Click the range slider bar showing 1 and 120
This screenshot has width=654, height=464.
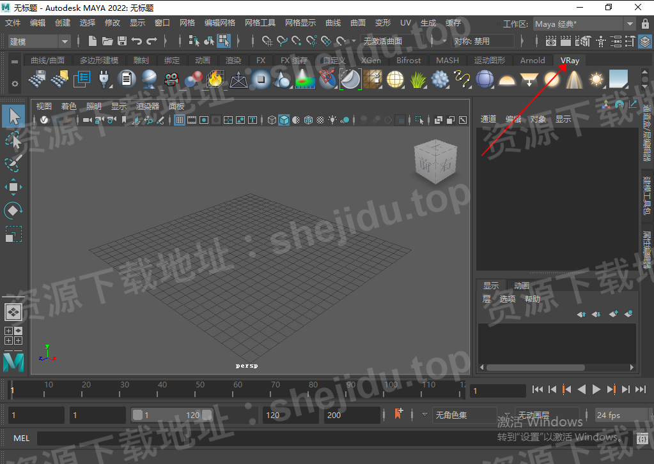(172, 415)
